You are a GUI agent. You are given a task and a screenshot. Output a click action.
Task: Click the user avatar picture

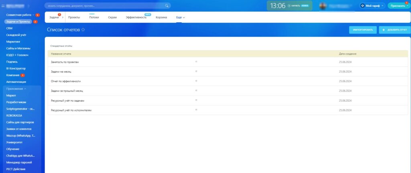click(x=323, y=6)
